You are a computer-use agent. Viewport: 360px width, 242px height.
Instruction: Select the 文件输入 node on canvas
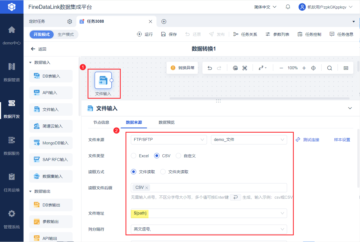click(103, 80)
